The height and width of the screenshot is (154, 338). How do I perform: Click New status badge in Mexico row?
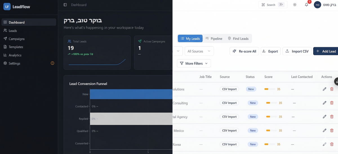(x=253, y=130)
